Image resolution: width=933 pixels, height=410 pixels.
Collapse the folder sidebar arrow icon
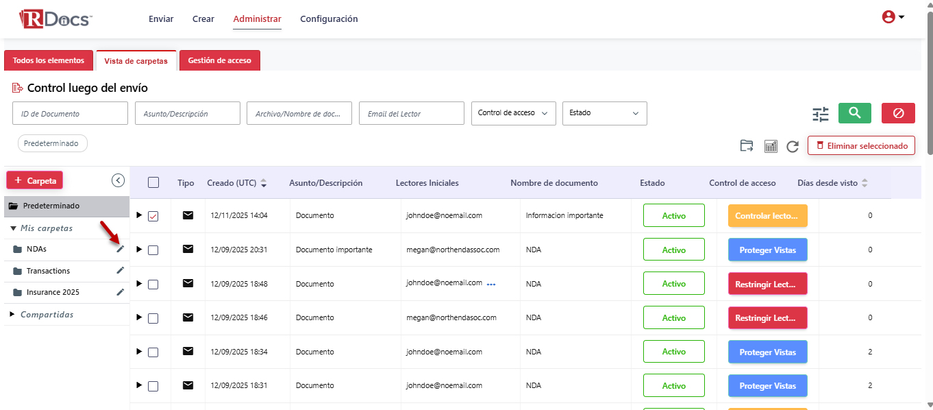118,180
